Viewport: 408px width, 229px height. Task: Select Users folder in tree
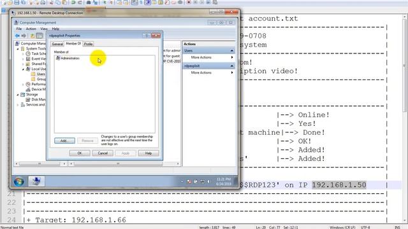pyautogui.click(x=38, y=74)
